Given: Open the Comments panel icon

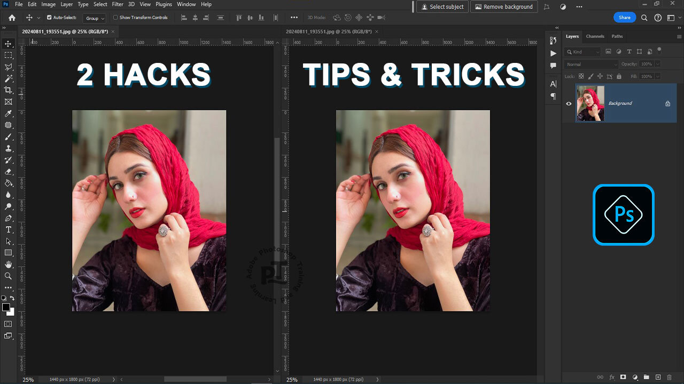Looking at the screenshot, I should point(553,66).
